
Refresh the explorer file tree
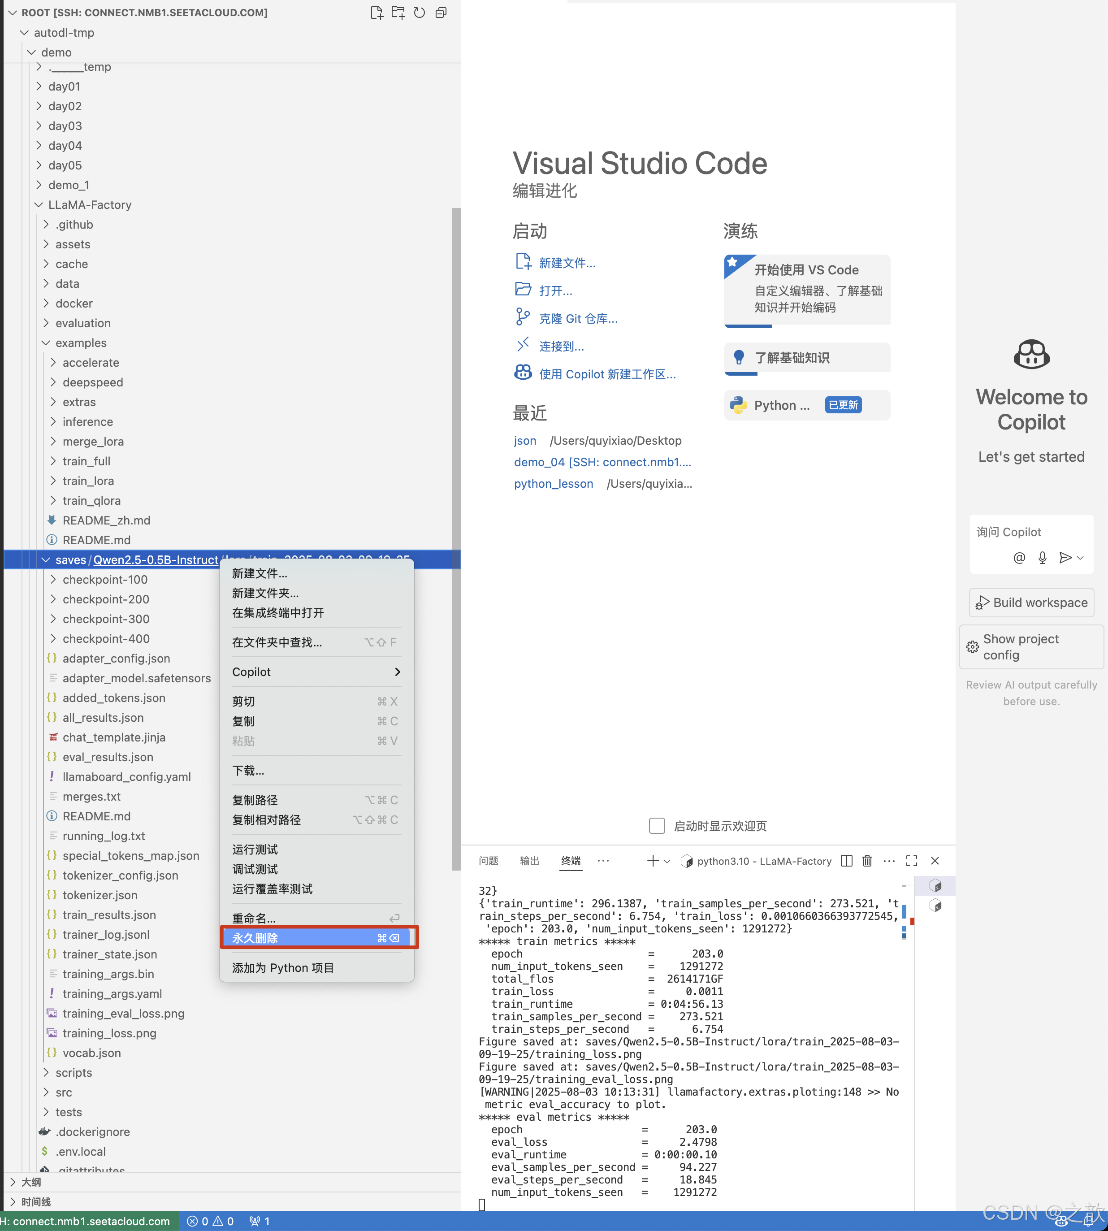(420, 13)
